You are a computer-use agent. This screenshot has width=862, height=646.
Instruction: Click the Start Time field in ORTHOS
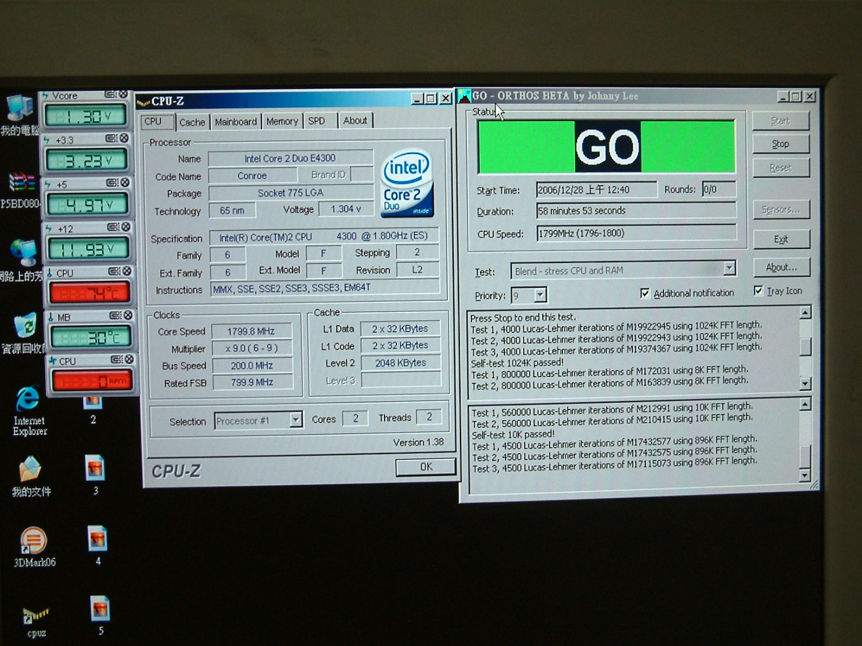point(596,190)
